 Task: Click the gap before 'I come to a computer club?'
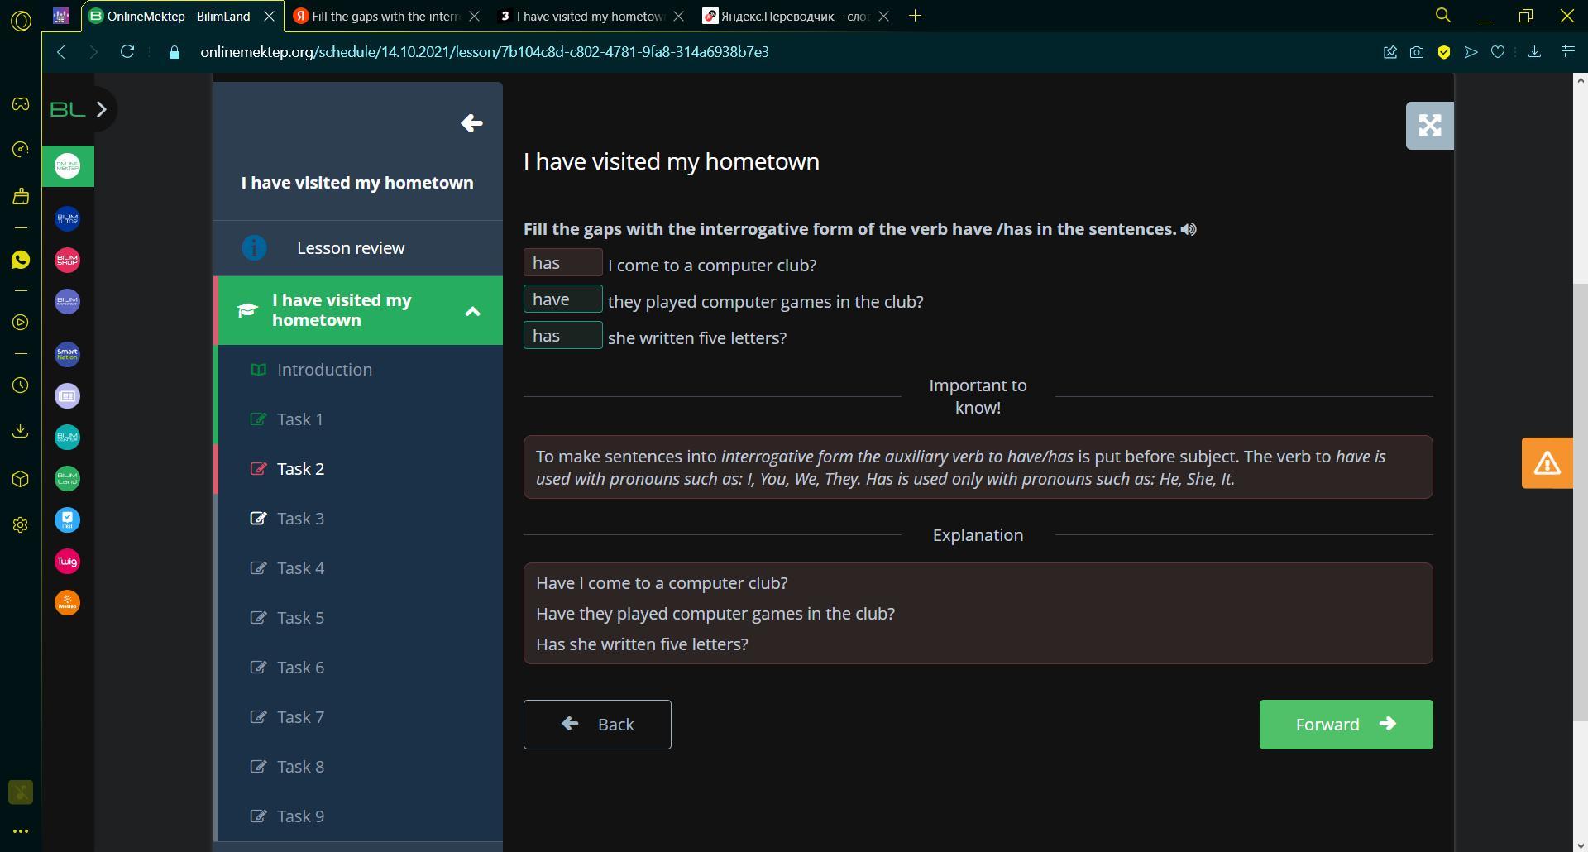[x=562, y=263]
